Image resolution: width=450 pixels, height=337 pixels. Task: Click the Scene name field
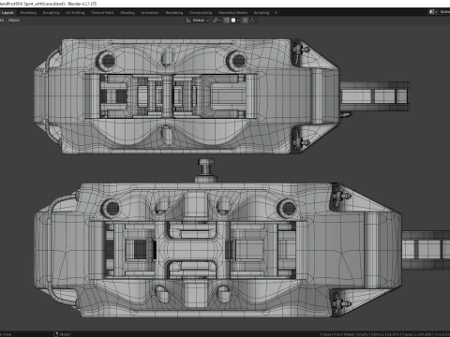point(444,12)
